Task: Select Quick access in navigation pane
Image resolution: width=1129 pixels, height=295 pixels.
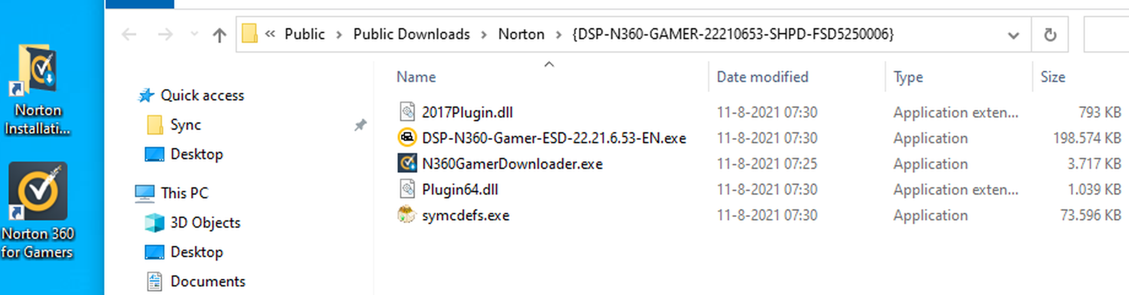Action: 202,95
